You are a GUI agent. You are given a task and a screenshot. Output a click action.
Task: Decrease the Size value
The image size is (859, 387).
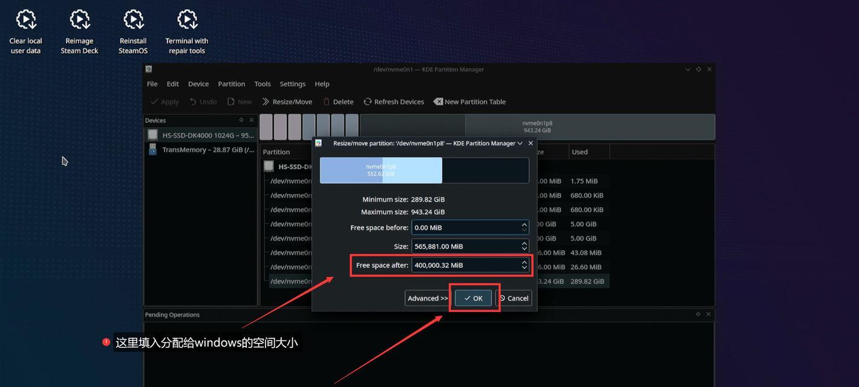(524, 249)
